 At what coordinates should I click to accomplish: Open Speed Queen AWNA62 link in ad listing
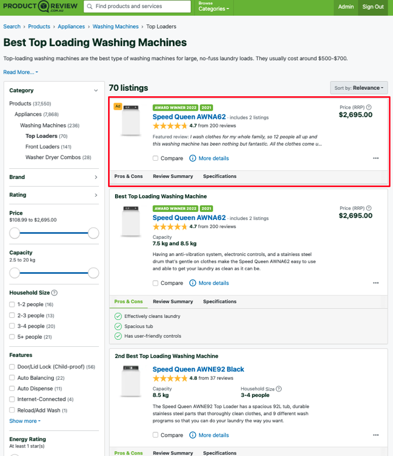click(x=189, y=117)
